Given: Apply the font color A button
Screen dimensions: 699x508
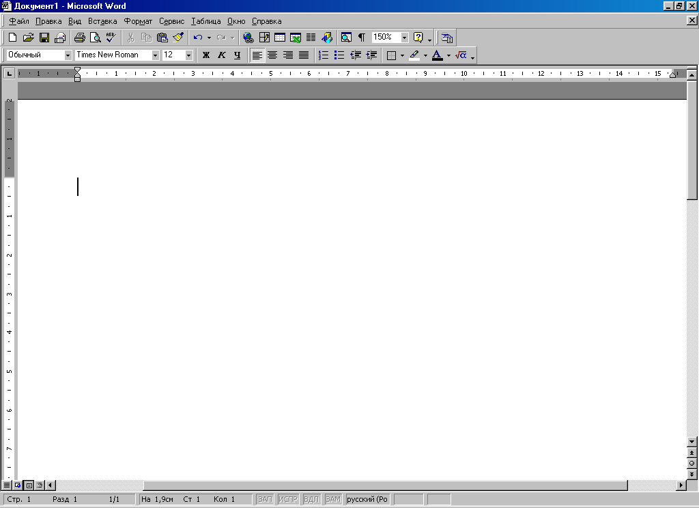Looking at the screenshot, I should click(x=438, y=55).
